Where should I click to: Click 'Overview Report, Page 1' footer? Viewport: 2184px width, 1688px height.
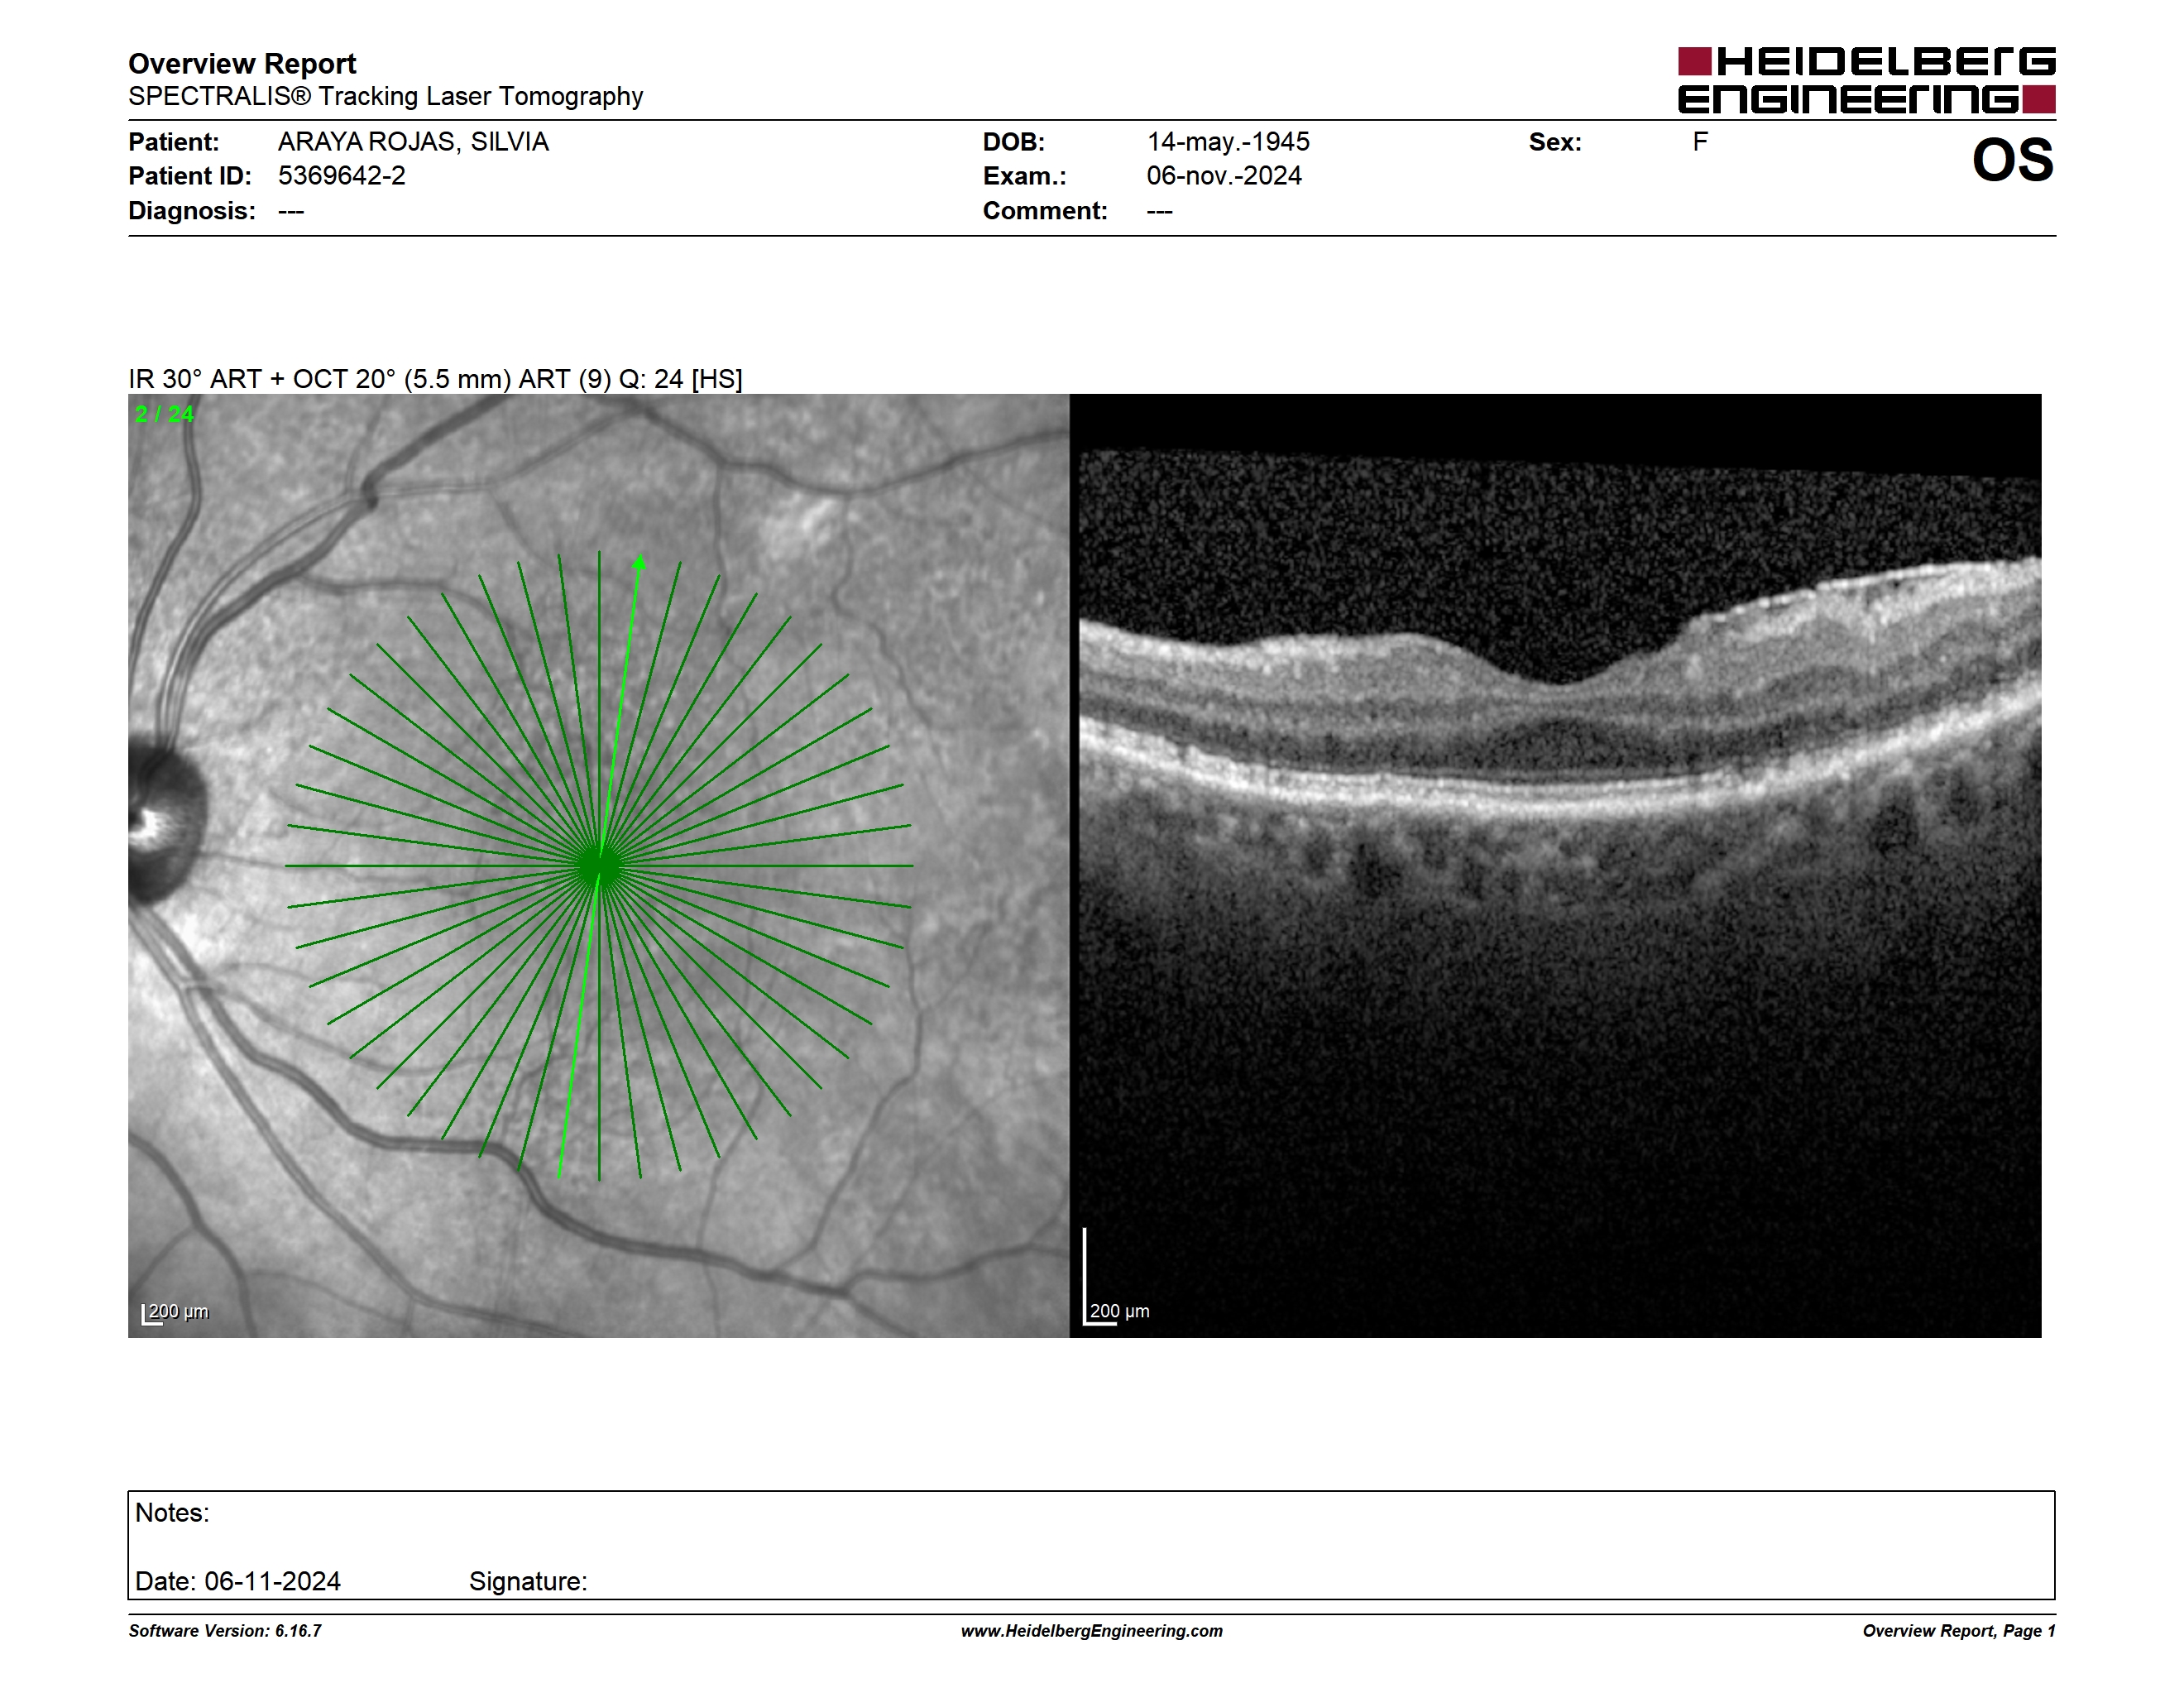(x=1959, y=1631)
